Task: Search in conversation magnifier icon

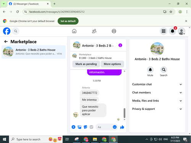Action: (x=163, y=70)
